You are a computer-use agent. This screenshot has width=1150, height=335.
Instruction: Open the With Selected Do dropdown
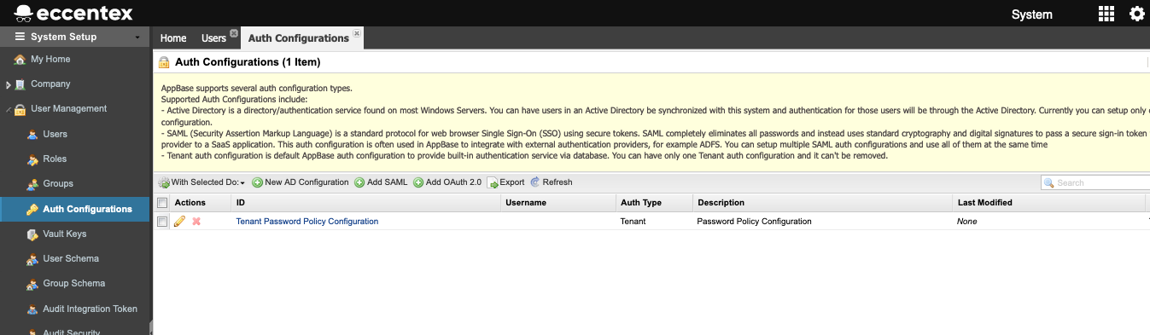[x=202, y=182]
